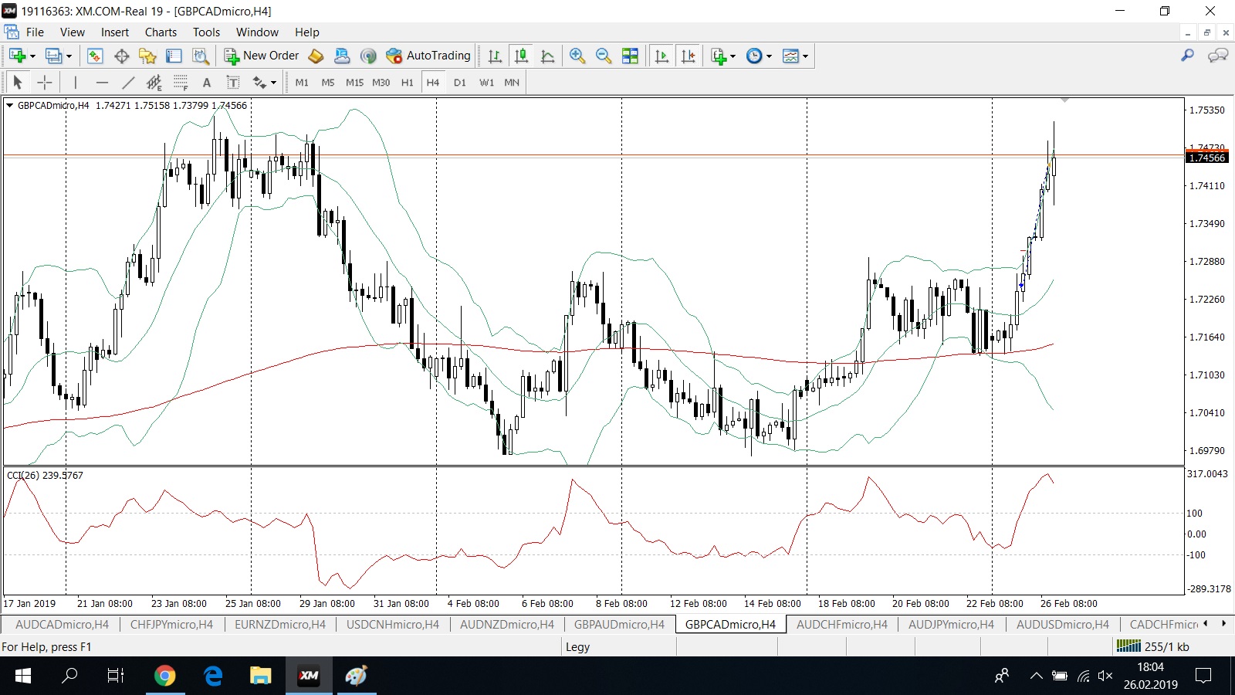This screenshot has width=1235, height=695.
Task: Switch timeframe to D1
Action: point(460,83)
